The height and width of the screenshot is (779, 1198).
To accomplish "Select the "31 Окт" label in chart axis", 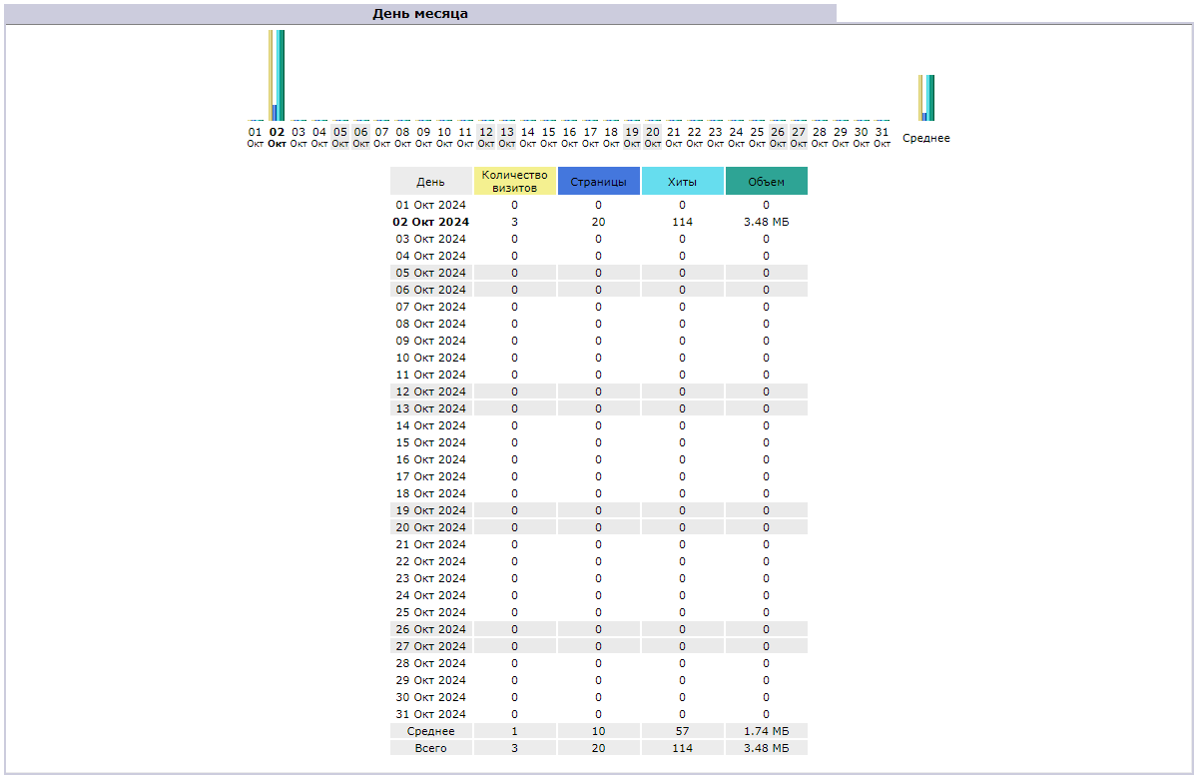I will coord(882,137).
